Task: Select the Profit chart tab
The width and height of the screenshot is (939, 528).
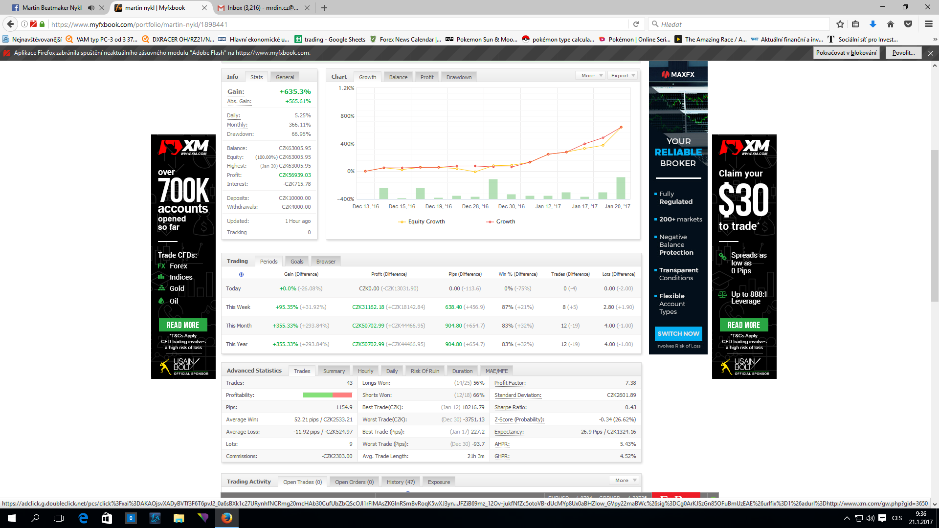Action: coord(427,77)
